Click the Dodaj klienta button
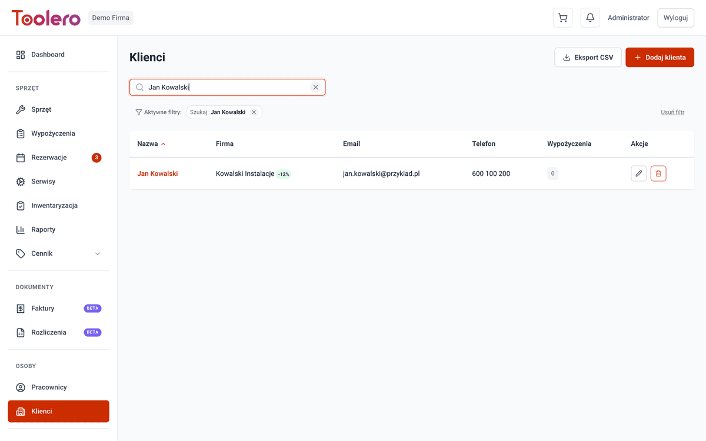706x441 pixels. pos(660,58)
